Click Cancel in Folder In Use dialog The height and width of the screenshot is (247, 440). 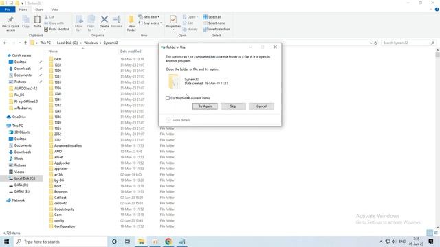click(x=261, y=106)
